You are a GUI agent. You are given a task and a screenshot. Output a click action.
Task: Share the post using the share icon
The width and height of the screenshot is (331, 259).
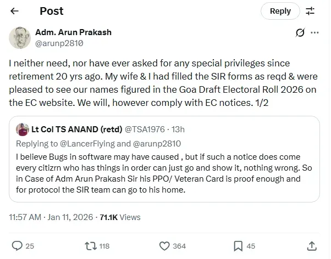click(x=311, y=246)
